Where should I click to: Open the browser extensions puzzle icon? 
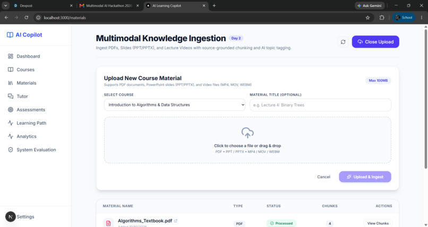click(382, 18)
